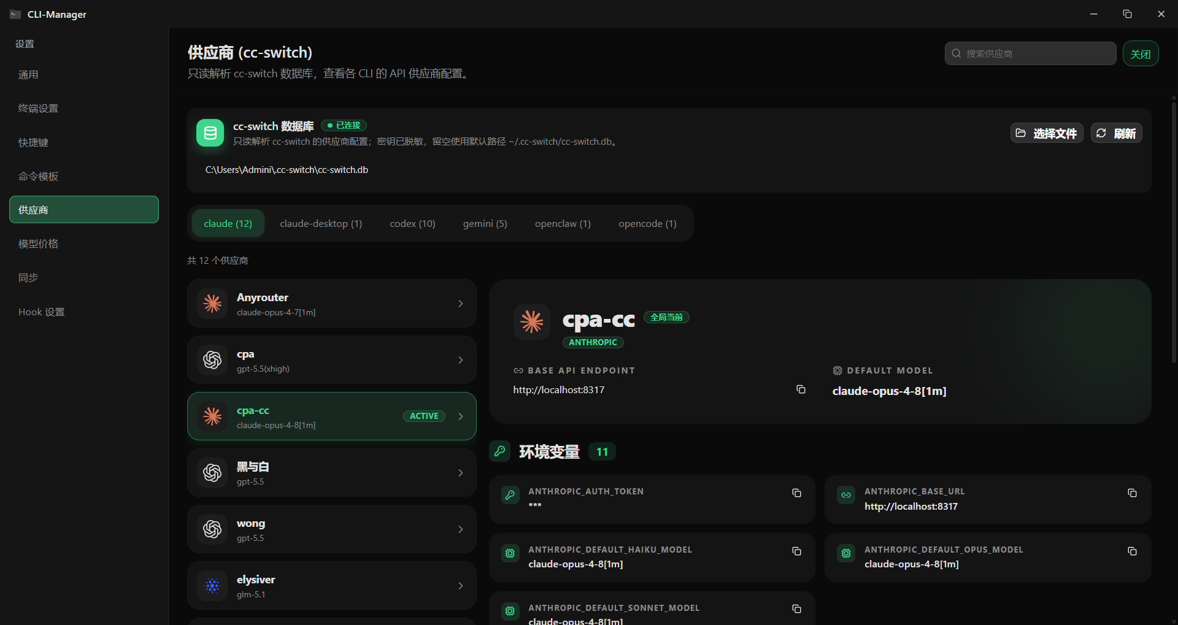The image size is (1178, 625).
Task: Select the 供应商 sidebar item
Action: point(84,210)
